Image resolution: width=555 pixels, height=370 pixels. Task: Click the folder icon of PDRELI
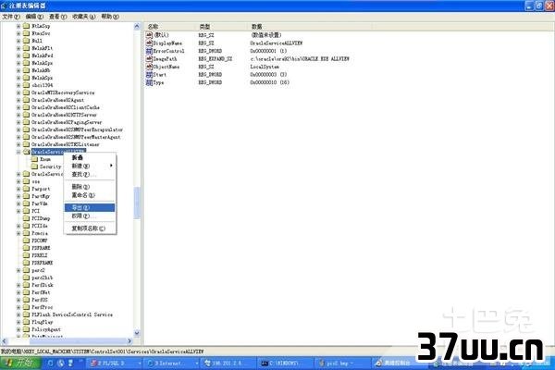tap(26, 255)
